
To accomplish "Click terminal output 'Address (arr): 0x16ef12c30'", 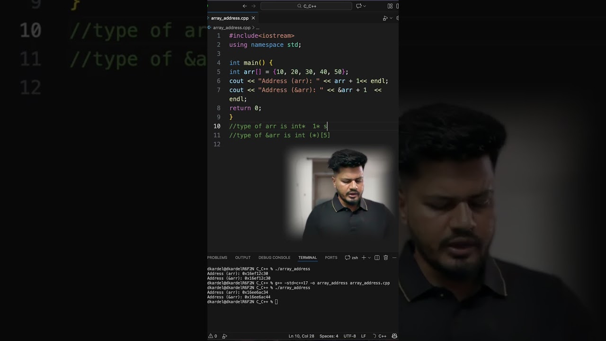I will pyautogui.click(x=238, y=274).
